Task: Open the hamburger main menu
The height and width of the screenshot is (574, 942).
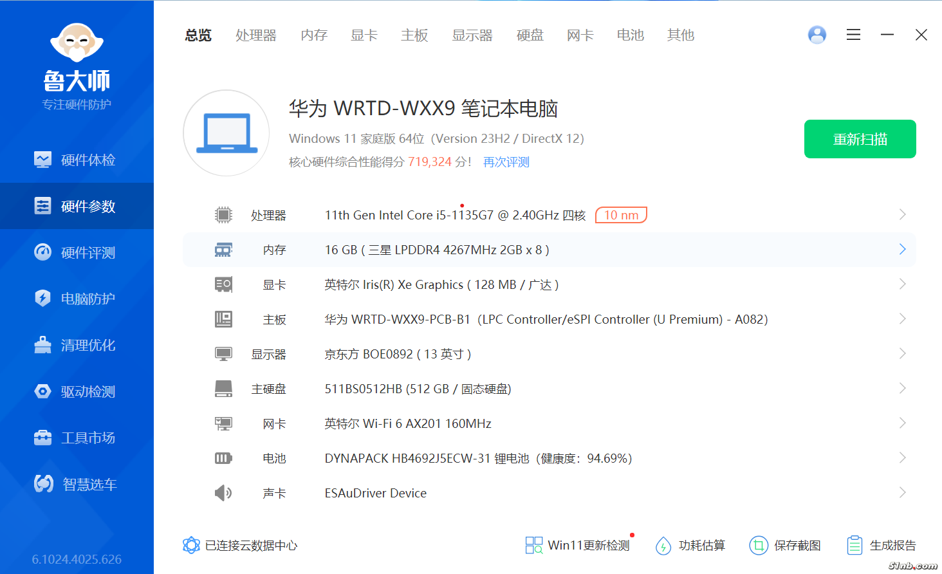Action: tap(853, 35)
